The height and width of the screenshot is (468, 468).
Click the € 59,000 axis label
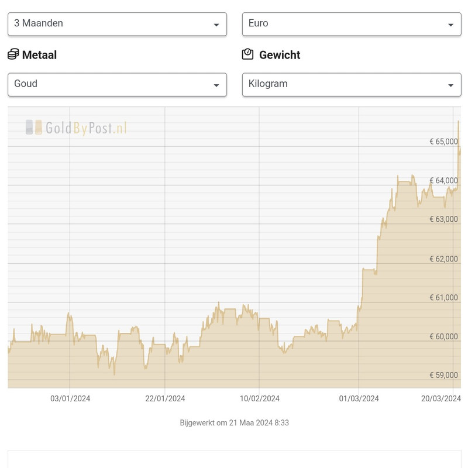pyautogui.click(x=443, y=375)
